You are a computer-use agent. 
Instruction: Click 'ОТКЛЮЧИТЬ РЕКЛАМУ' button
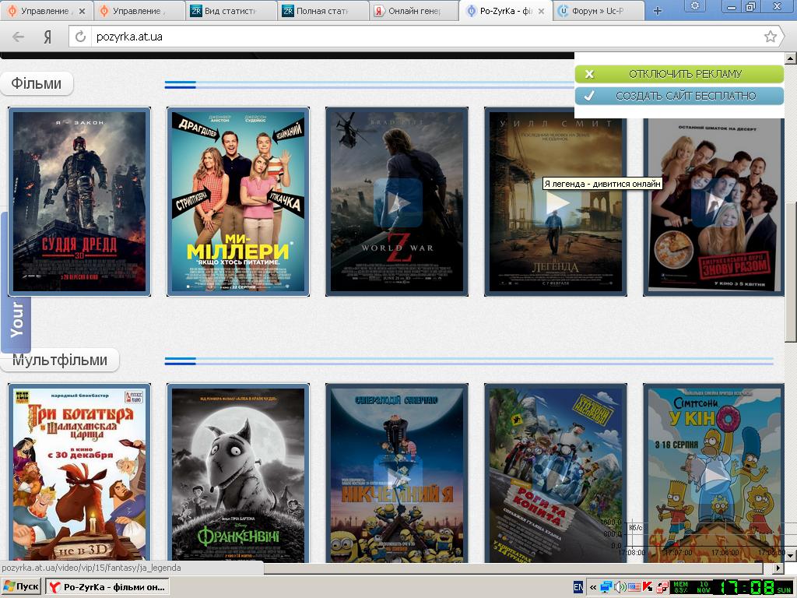pyautogui.click(x=679, y=74)
